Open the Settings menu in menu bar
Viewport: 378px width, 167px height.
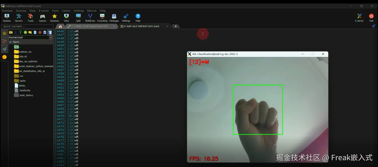point(79,11)
